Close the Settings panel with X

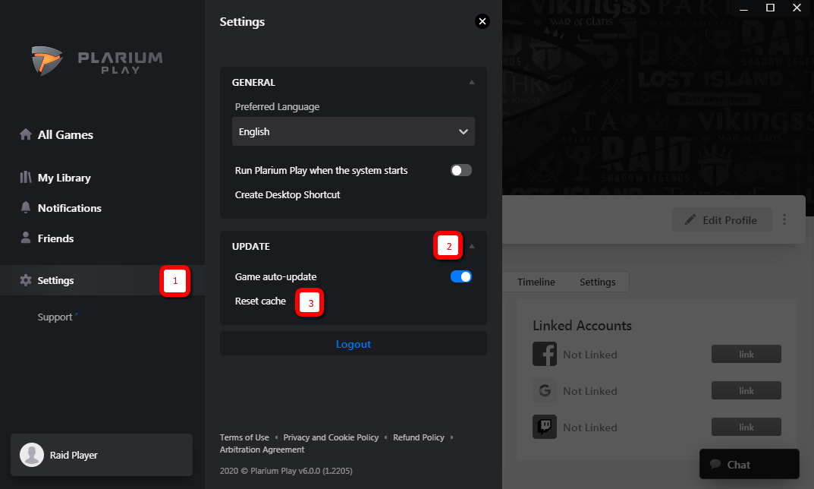coord(482,21)
